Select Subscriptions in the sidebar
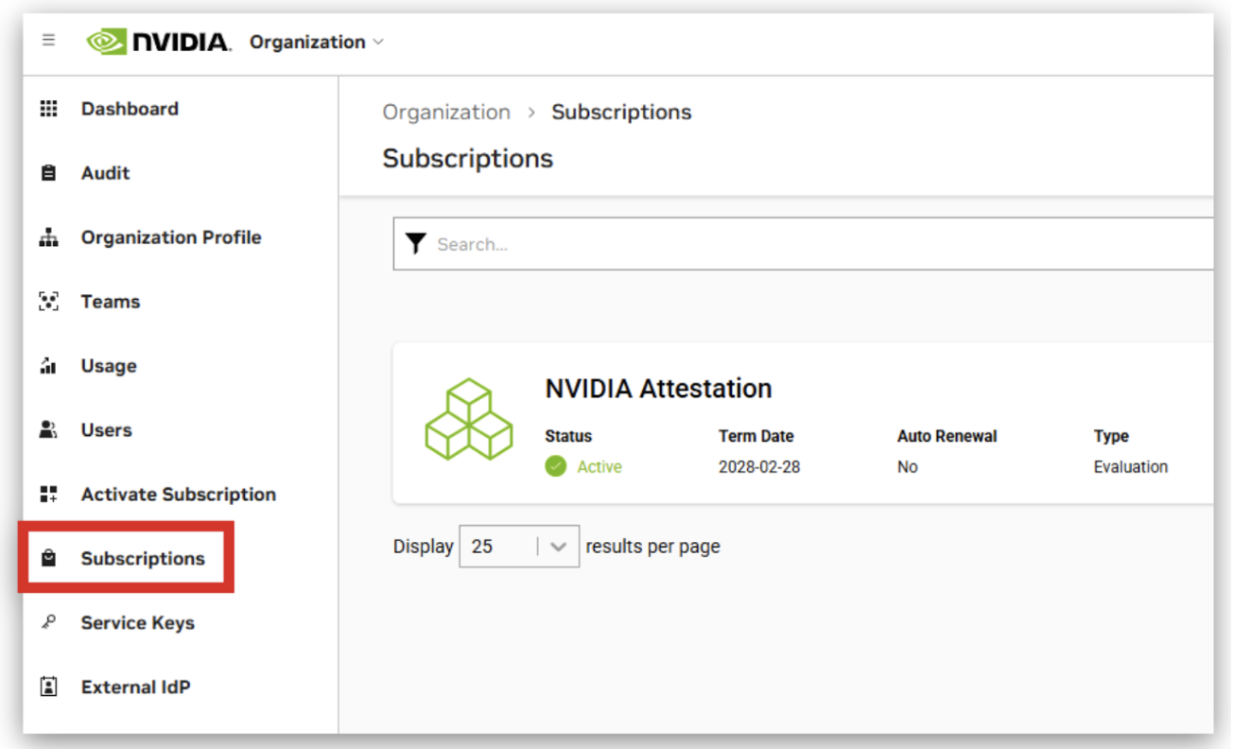Viewport: 1233px width, 749px height. coord(142,559)
